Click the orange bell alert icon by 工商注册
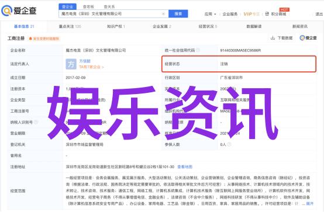This screenshot has height=212, width=324. click(30, 39)
